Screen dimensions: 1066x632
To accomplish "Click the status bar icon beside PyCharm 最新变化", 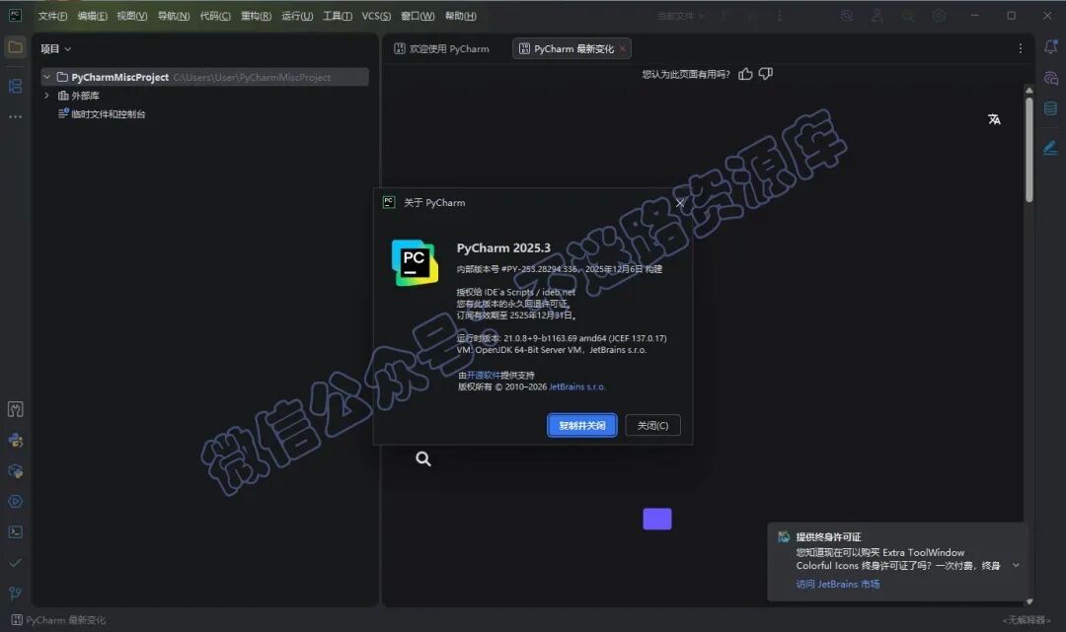I will 17,620.
